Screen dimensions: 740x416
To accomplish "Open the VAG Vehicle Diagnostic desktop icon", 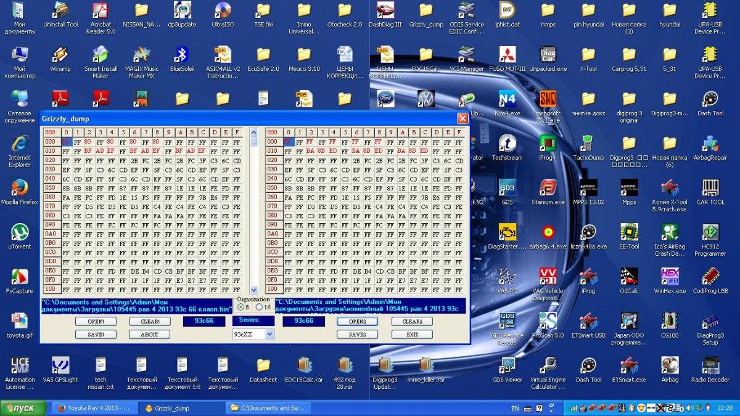I will click(548, 285).
